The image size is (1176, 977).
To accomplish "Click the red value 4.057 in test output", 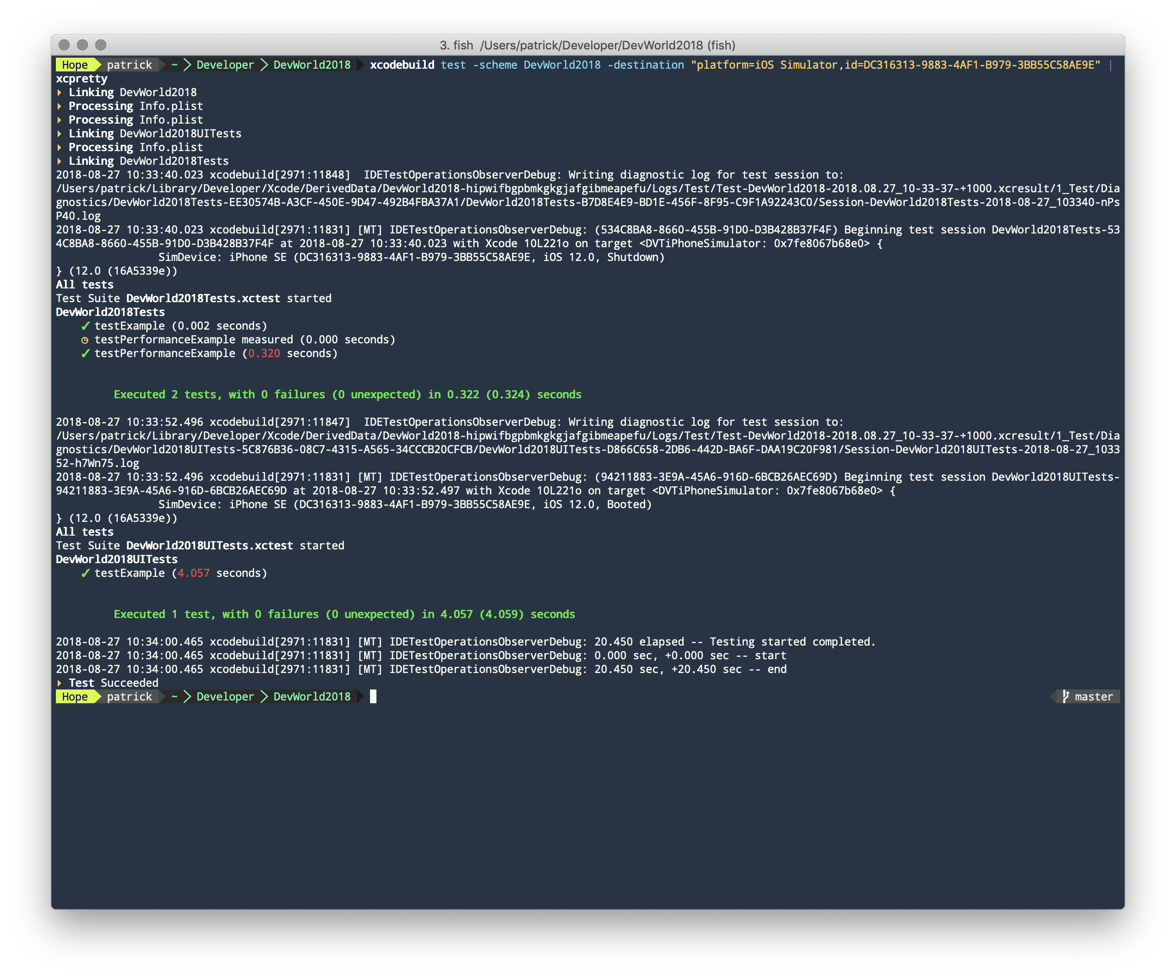I will pos(193,573).
